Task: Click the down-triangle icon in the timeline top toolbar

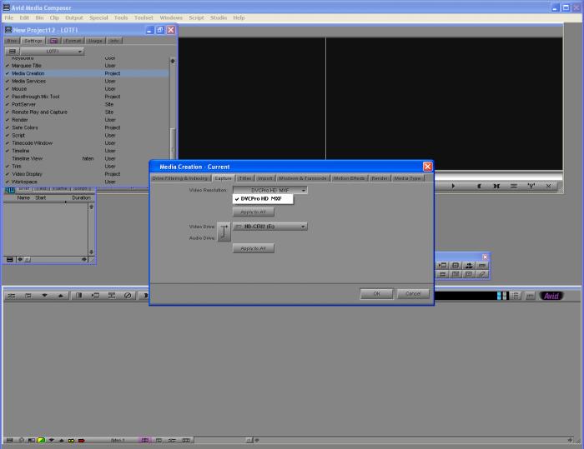Action: (x=45, y=296)
